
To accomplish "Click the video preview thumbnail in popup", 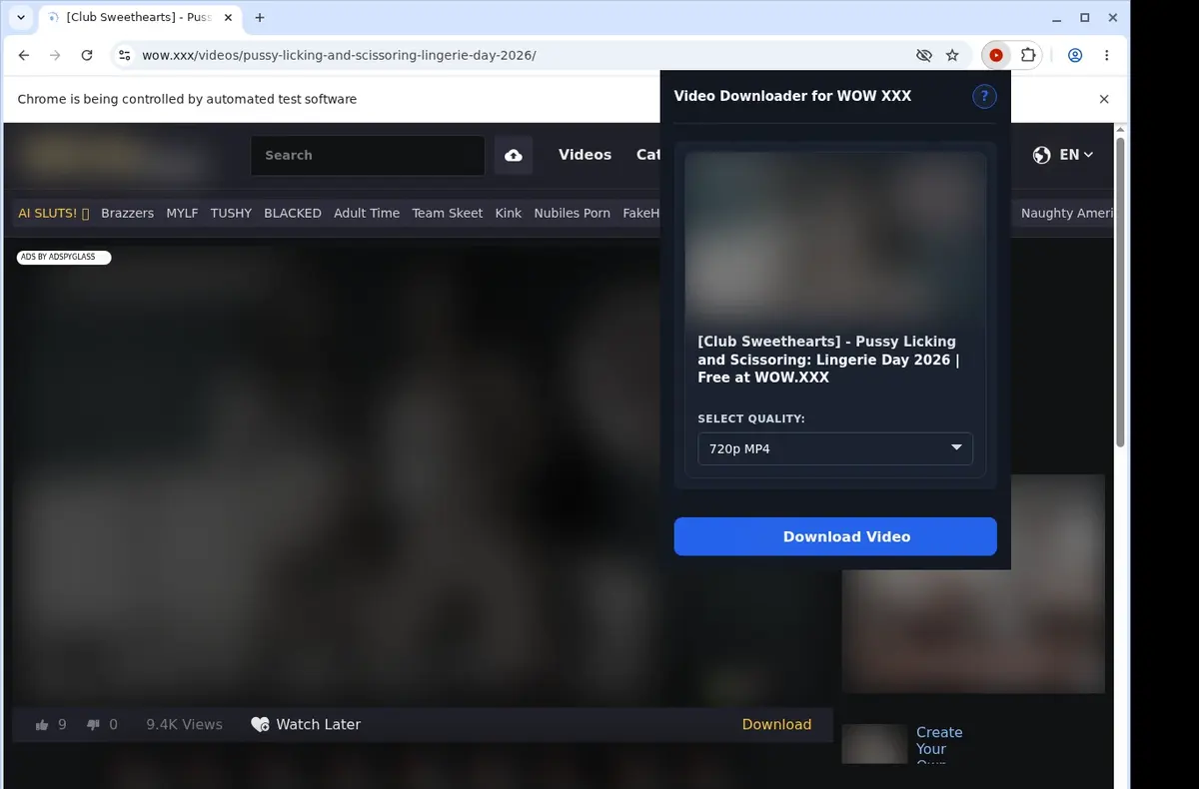I will (835, 237).
